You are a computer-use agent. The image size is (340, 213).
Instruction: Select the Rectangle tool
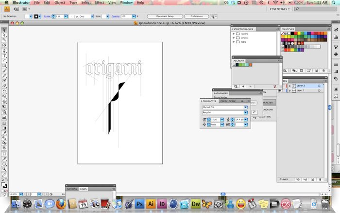point(4,66)
